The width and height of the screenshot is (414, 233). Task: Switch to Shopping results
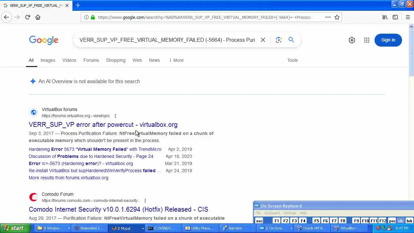(116, 60)
